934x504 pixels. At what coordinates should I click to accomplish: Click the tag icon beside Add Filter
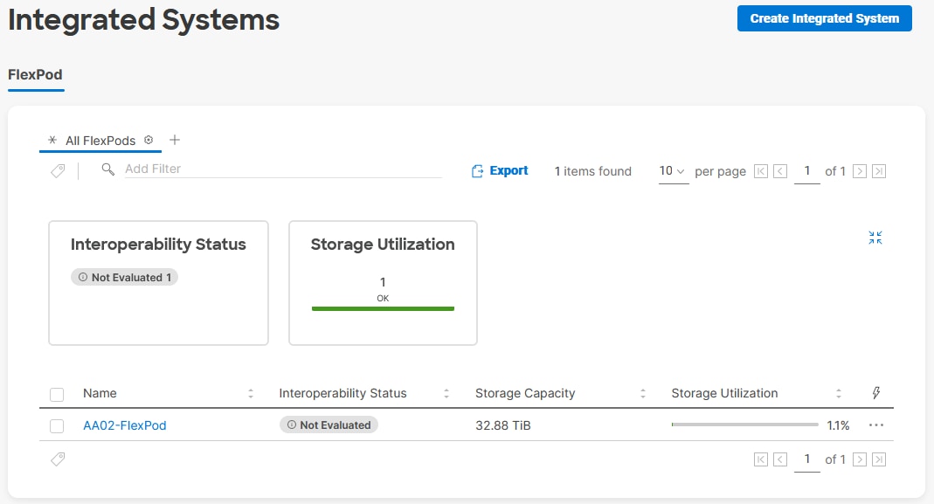click(x=58, y=171)
